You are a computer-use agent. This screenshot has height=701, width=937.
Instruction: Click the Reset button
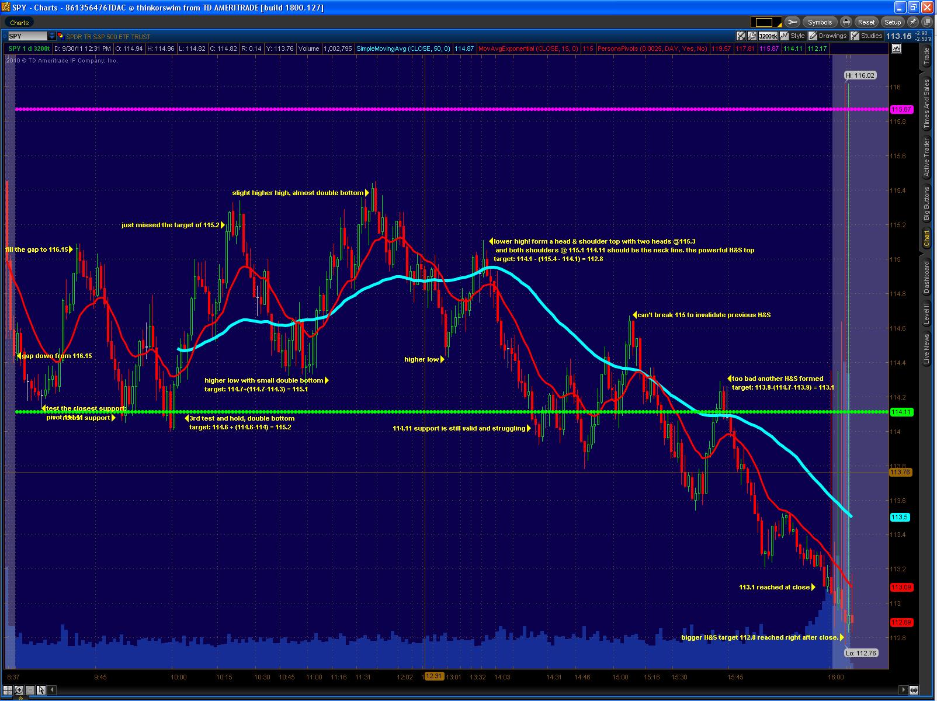tap(866, 22)
